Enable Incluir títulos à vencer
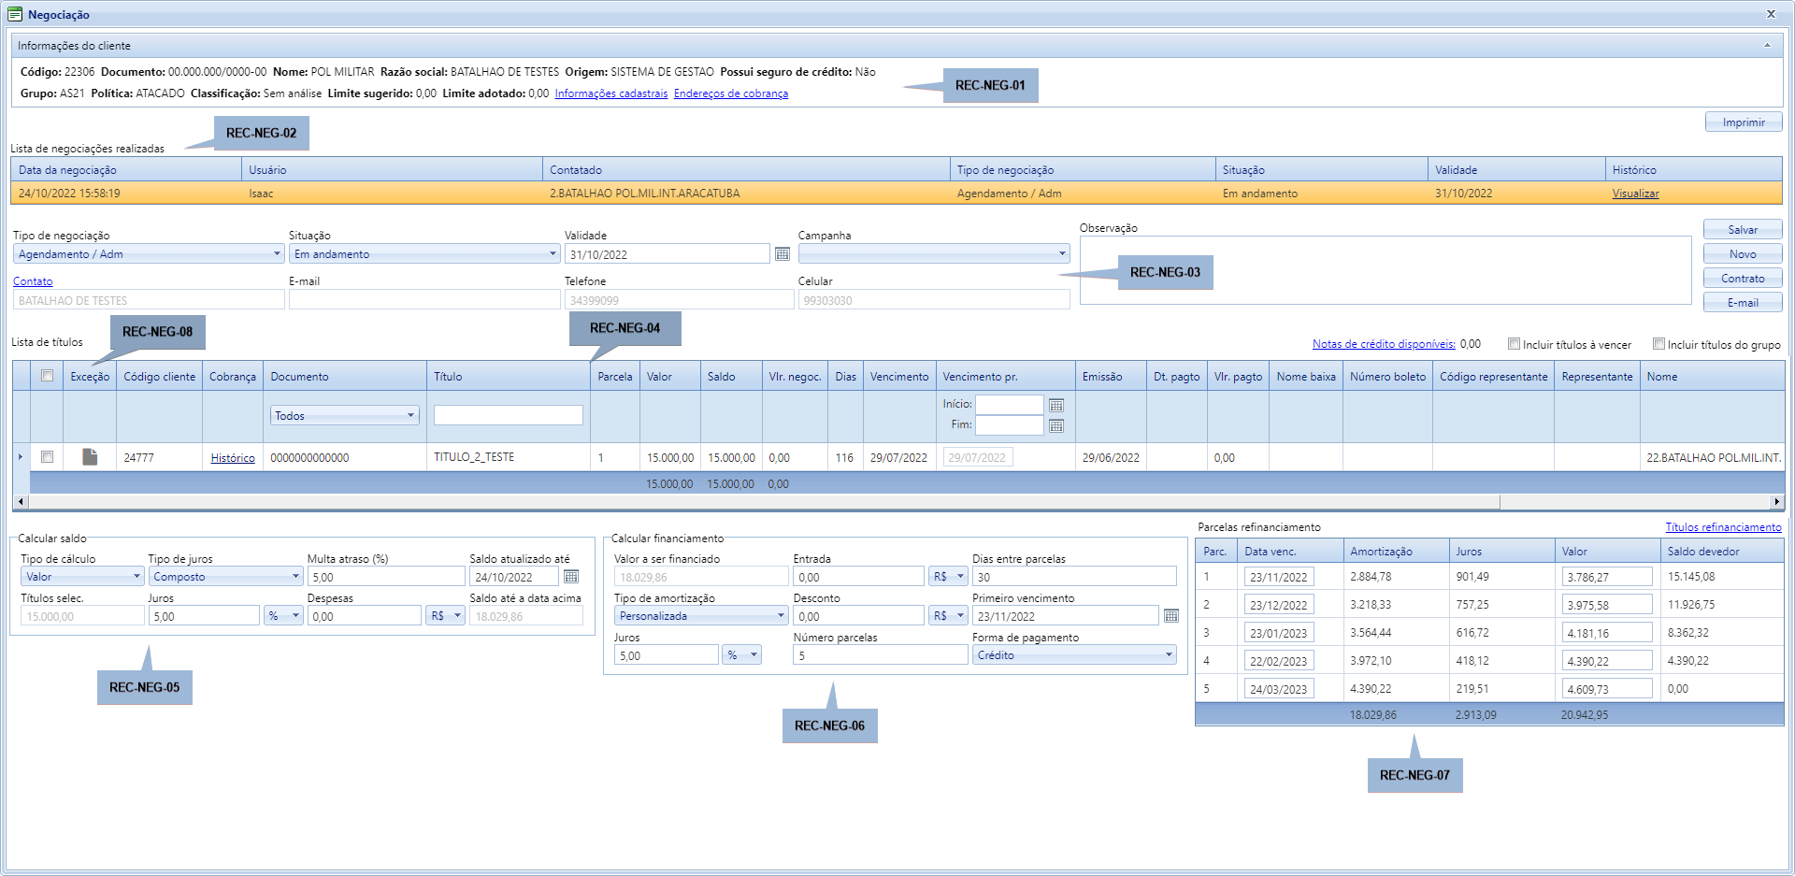 pos(1514,344)
